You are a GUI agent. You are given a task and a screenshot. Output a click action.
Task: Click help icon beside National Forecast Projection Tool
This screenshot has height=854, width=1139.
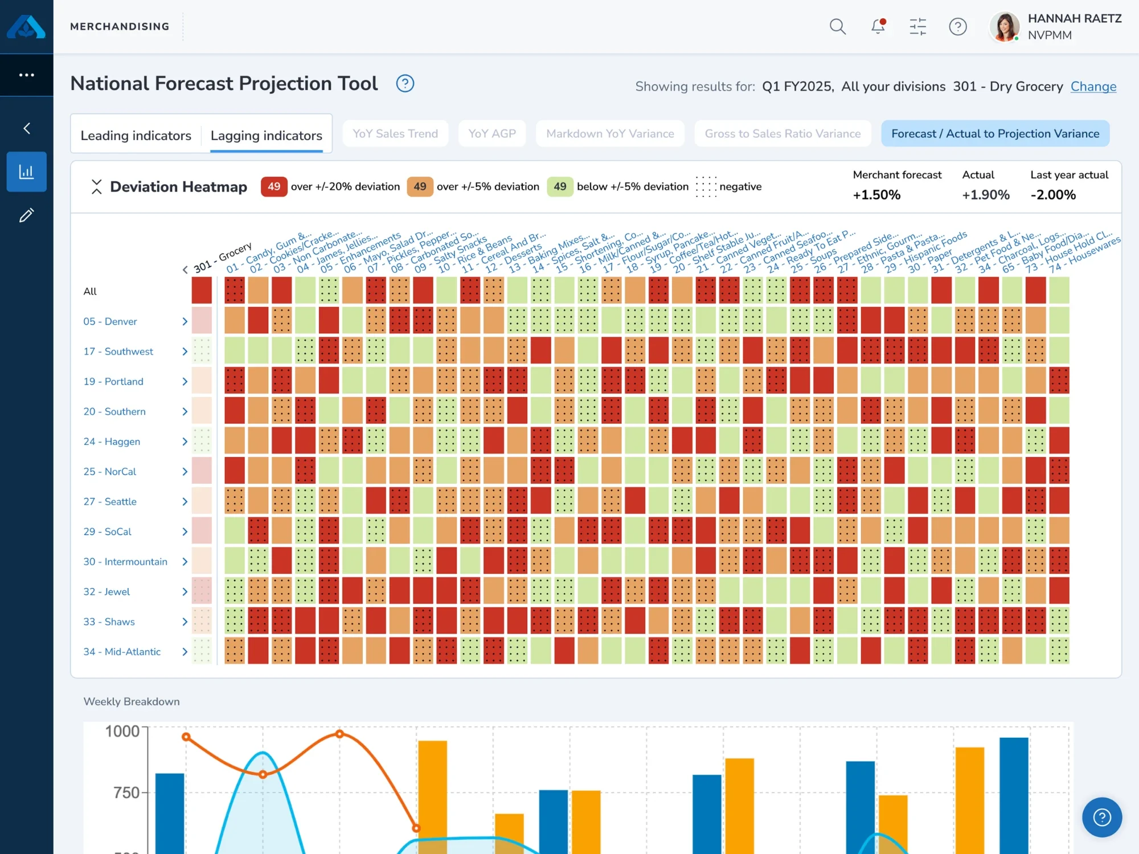[x=405, y=84]
